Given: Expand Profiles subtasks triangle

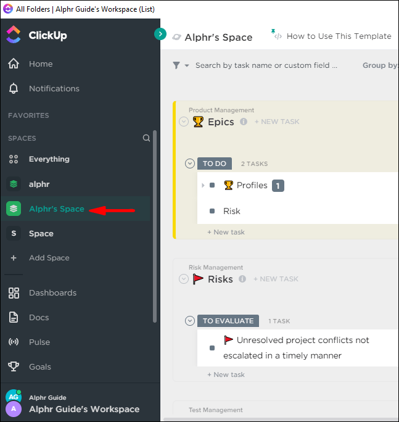Looking at the screenshot, I should tap(203, 185).
